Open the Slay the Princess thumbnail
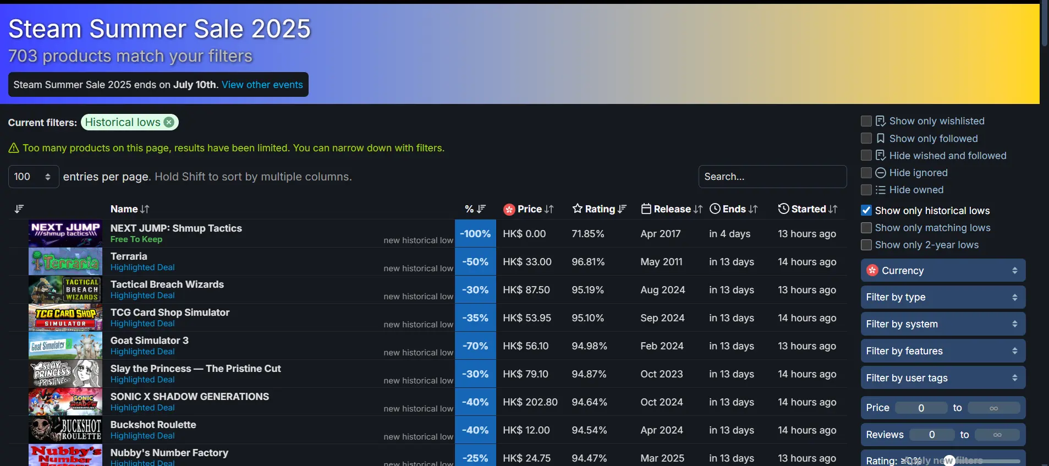Screen dimensions: 1049x466 [x=65, y=374]
